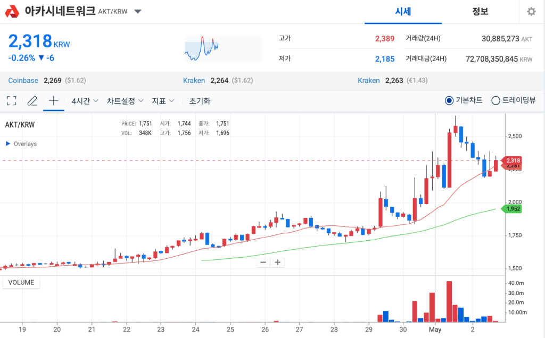Image resolution: width=545 pixels, height=338 pixels.
Task: Click the 2,500 price axis label
Action: coord(515,136)
